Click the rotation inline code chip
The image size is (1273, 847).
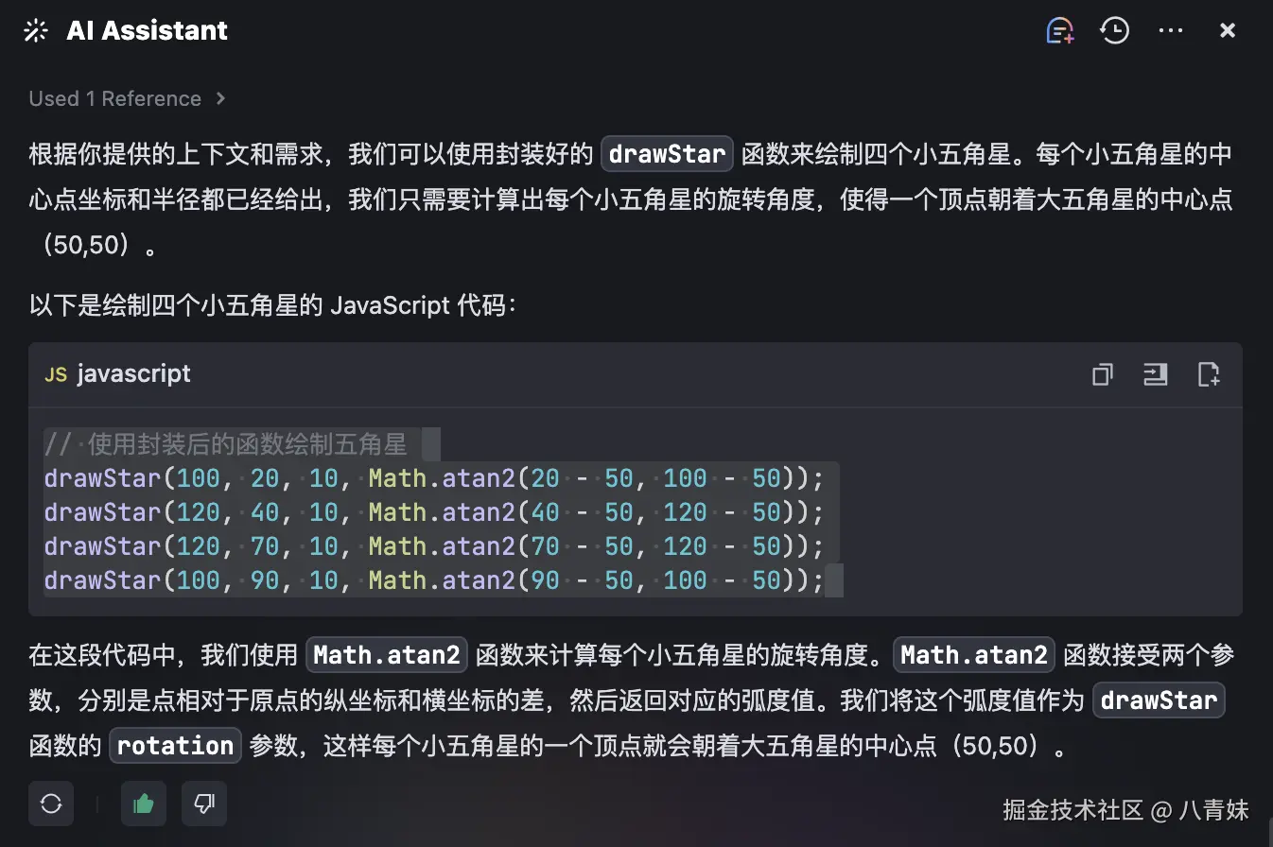(x=176, y=746)
